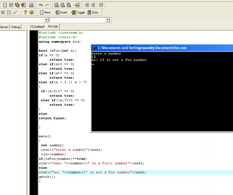Expand the second function dropdown arrow

pyautogui.click(x=108, y=20)
